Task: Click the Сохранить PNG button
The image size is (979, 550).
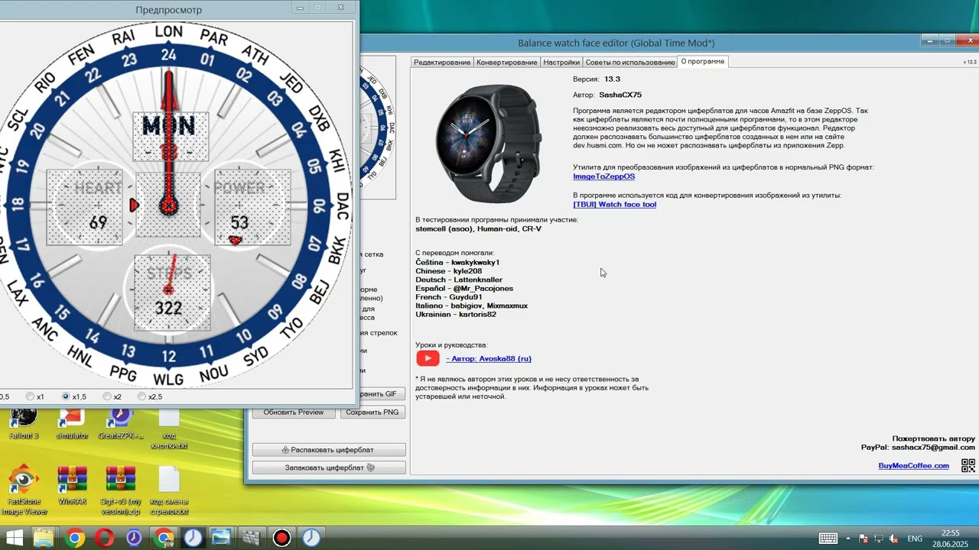Action: point(372,412)
